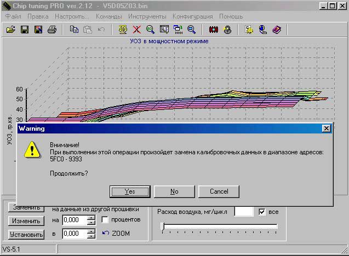The width and height of the screenshot is (349, 256).
Task: Click the blue globe web icon
Action: pyautogui.click(x=263, y=30)
